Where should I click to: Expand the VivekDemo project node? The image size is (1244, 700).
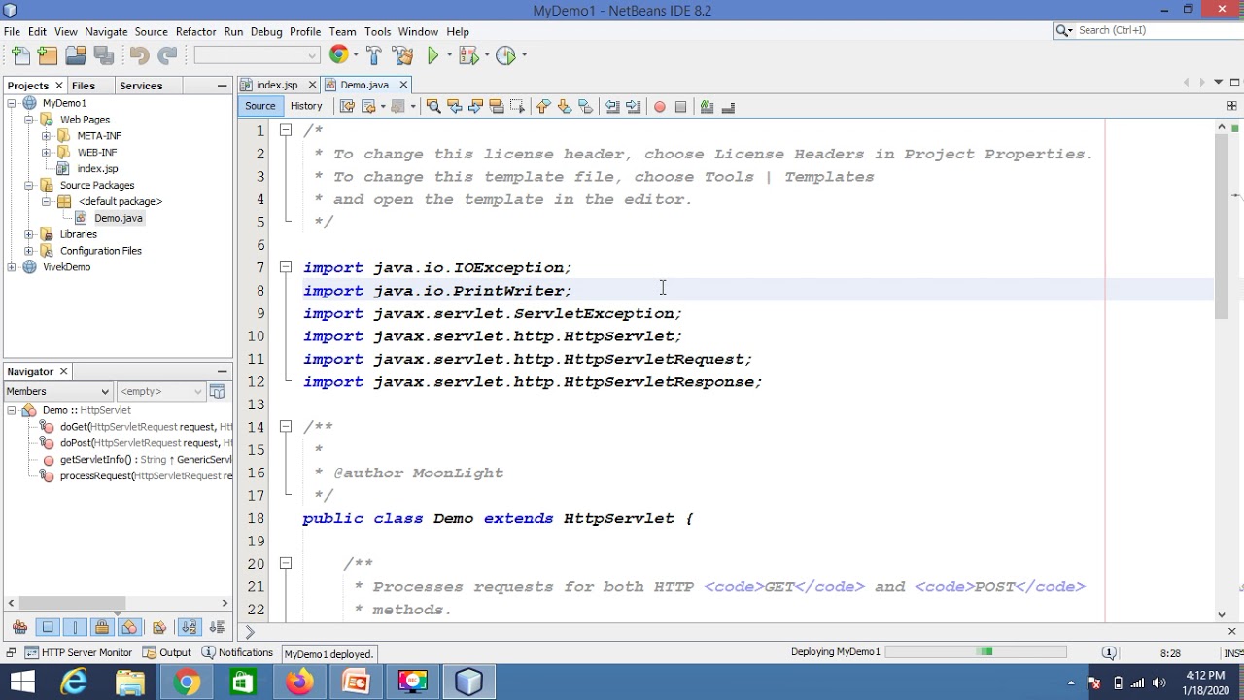point(12,267)
